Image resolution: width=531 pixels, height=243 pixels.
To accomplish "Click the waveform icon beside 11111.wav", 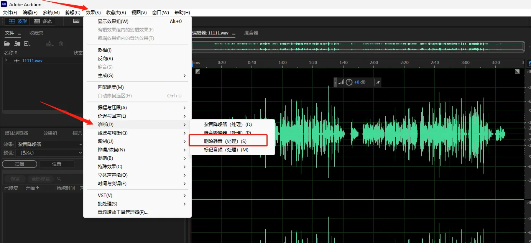I will 17,61.
